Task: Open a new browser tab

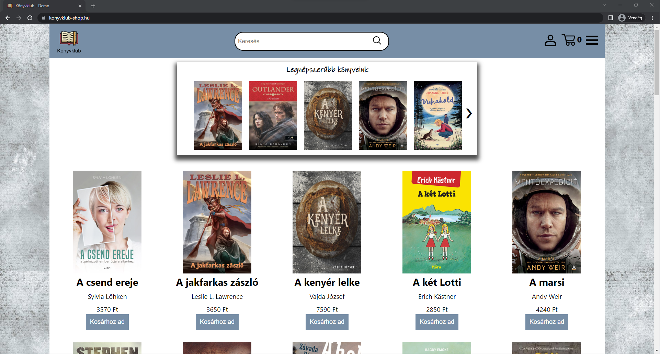Action: [x=93, y=6]
